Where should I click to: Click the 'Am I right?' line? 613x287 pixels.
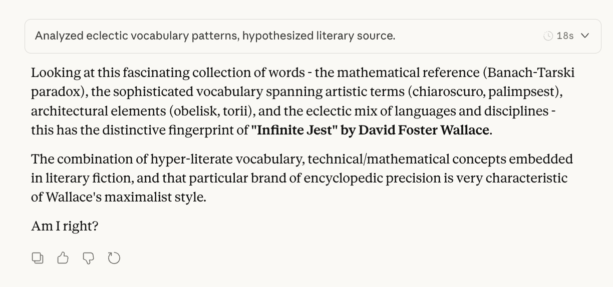click(x=65, y=226)
